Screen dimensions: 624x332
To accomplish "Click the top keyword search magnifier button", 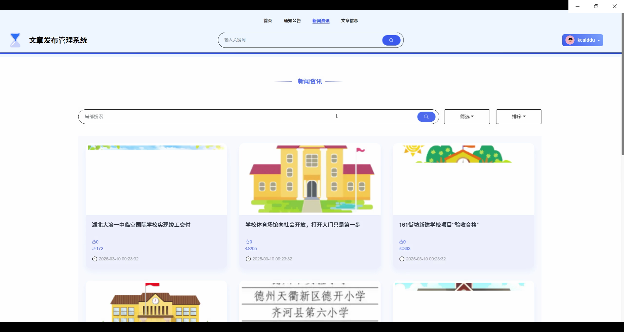I will click(x=391, y=40).
